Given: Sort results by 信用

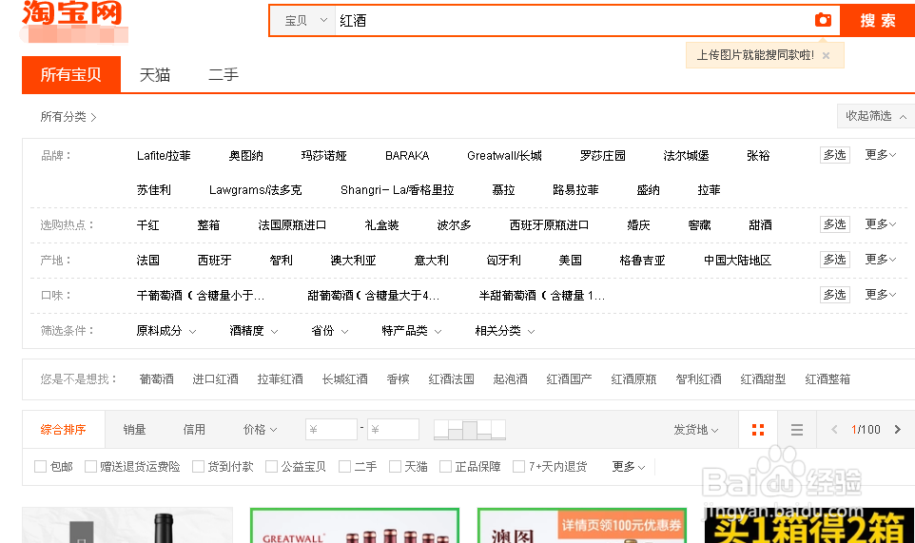Looking at the screenshot, I should [x=194, y=430].
